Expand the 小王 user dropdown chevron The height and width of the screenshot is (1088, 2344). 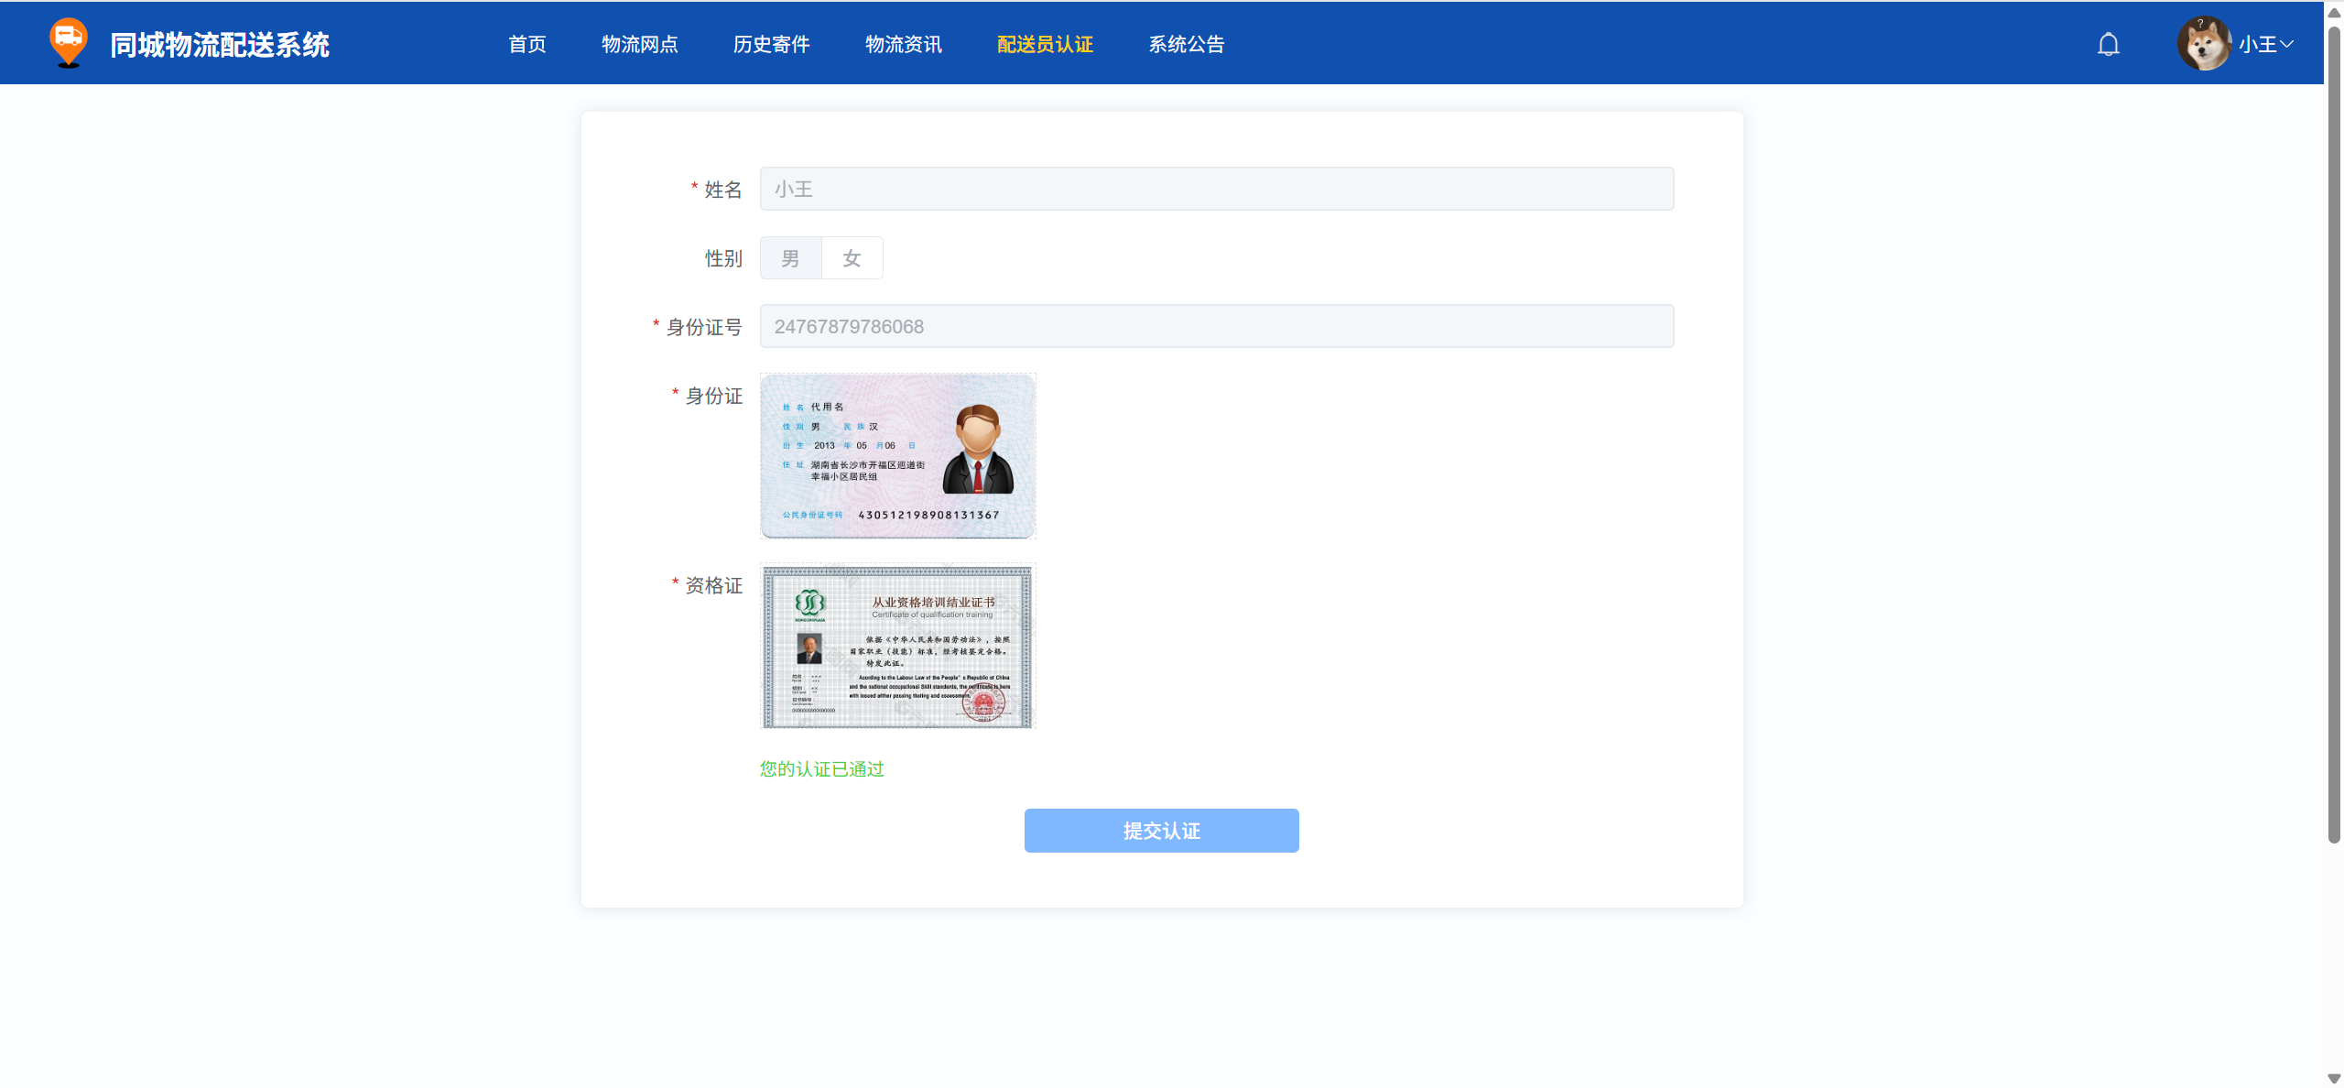2286,44
